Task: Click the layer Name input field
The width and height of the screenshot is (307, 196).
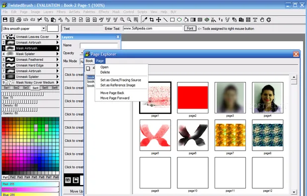Action: click(99, 45)
